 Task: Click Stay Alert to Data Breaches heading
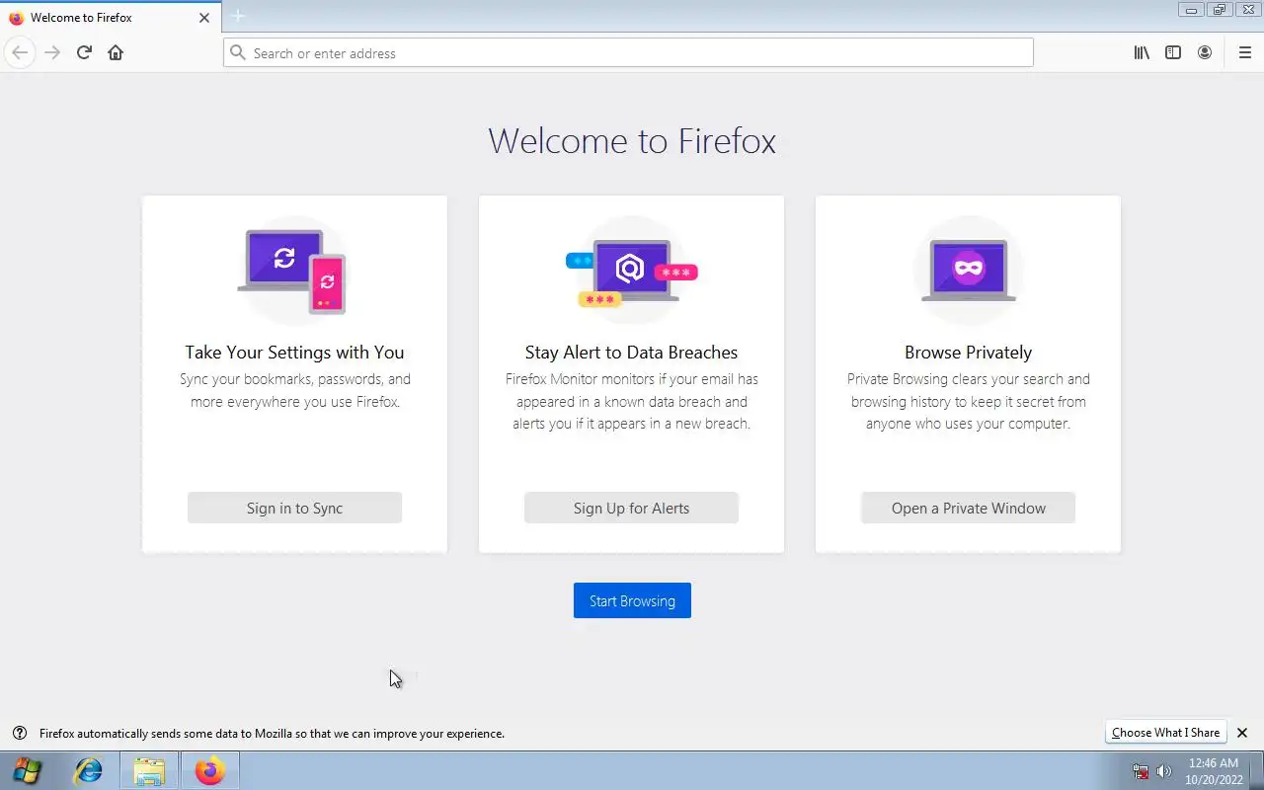click(x=631, y=353)
